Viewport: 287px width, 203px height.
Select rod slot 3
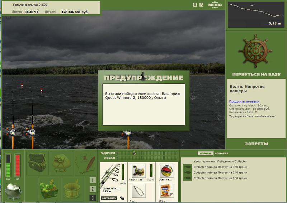click(x=93, y=198)
